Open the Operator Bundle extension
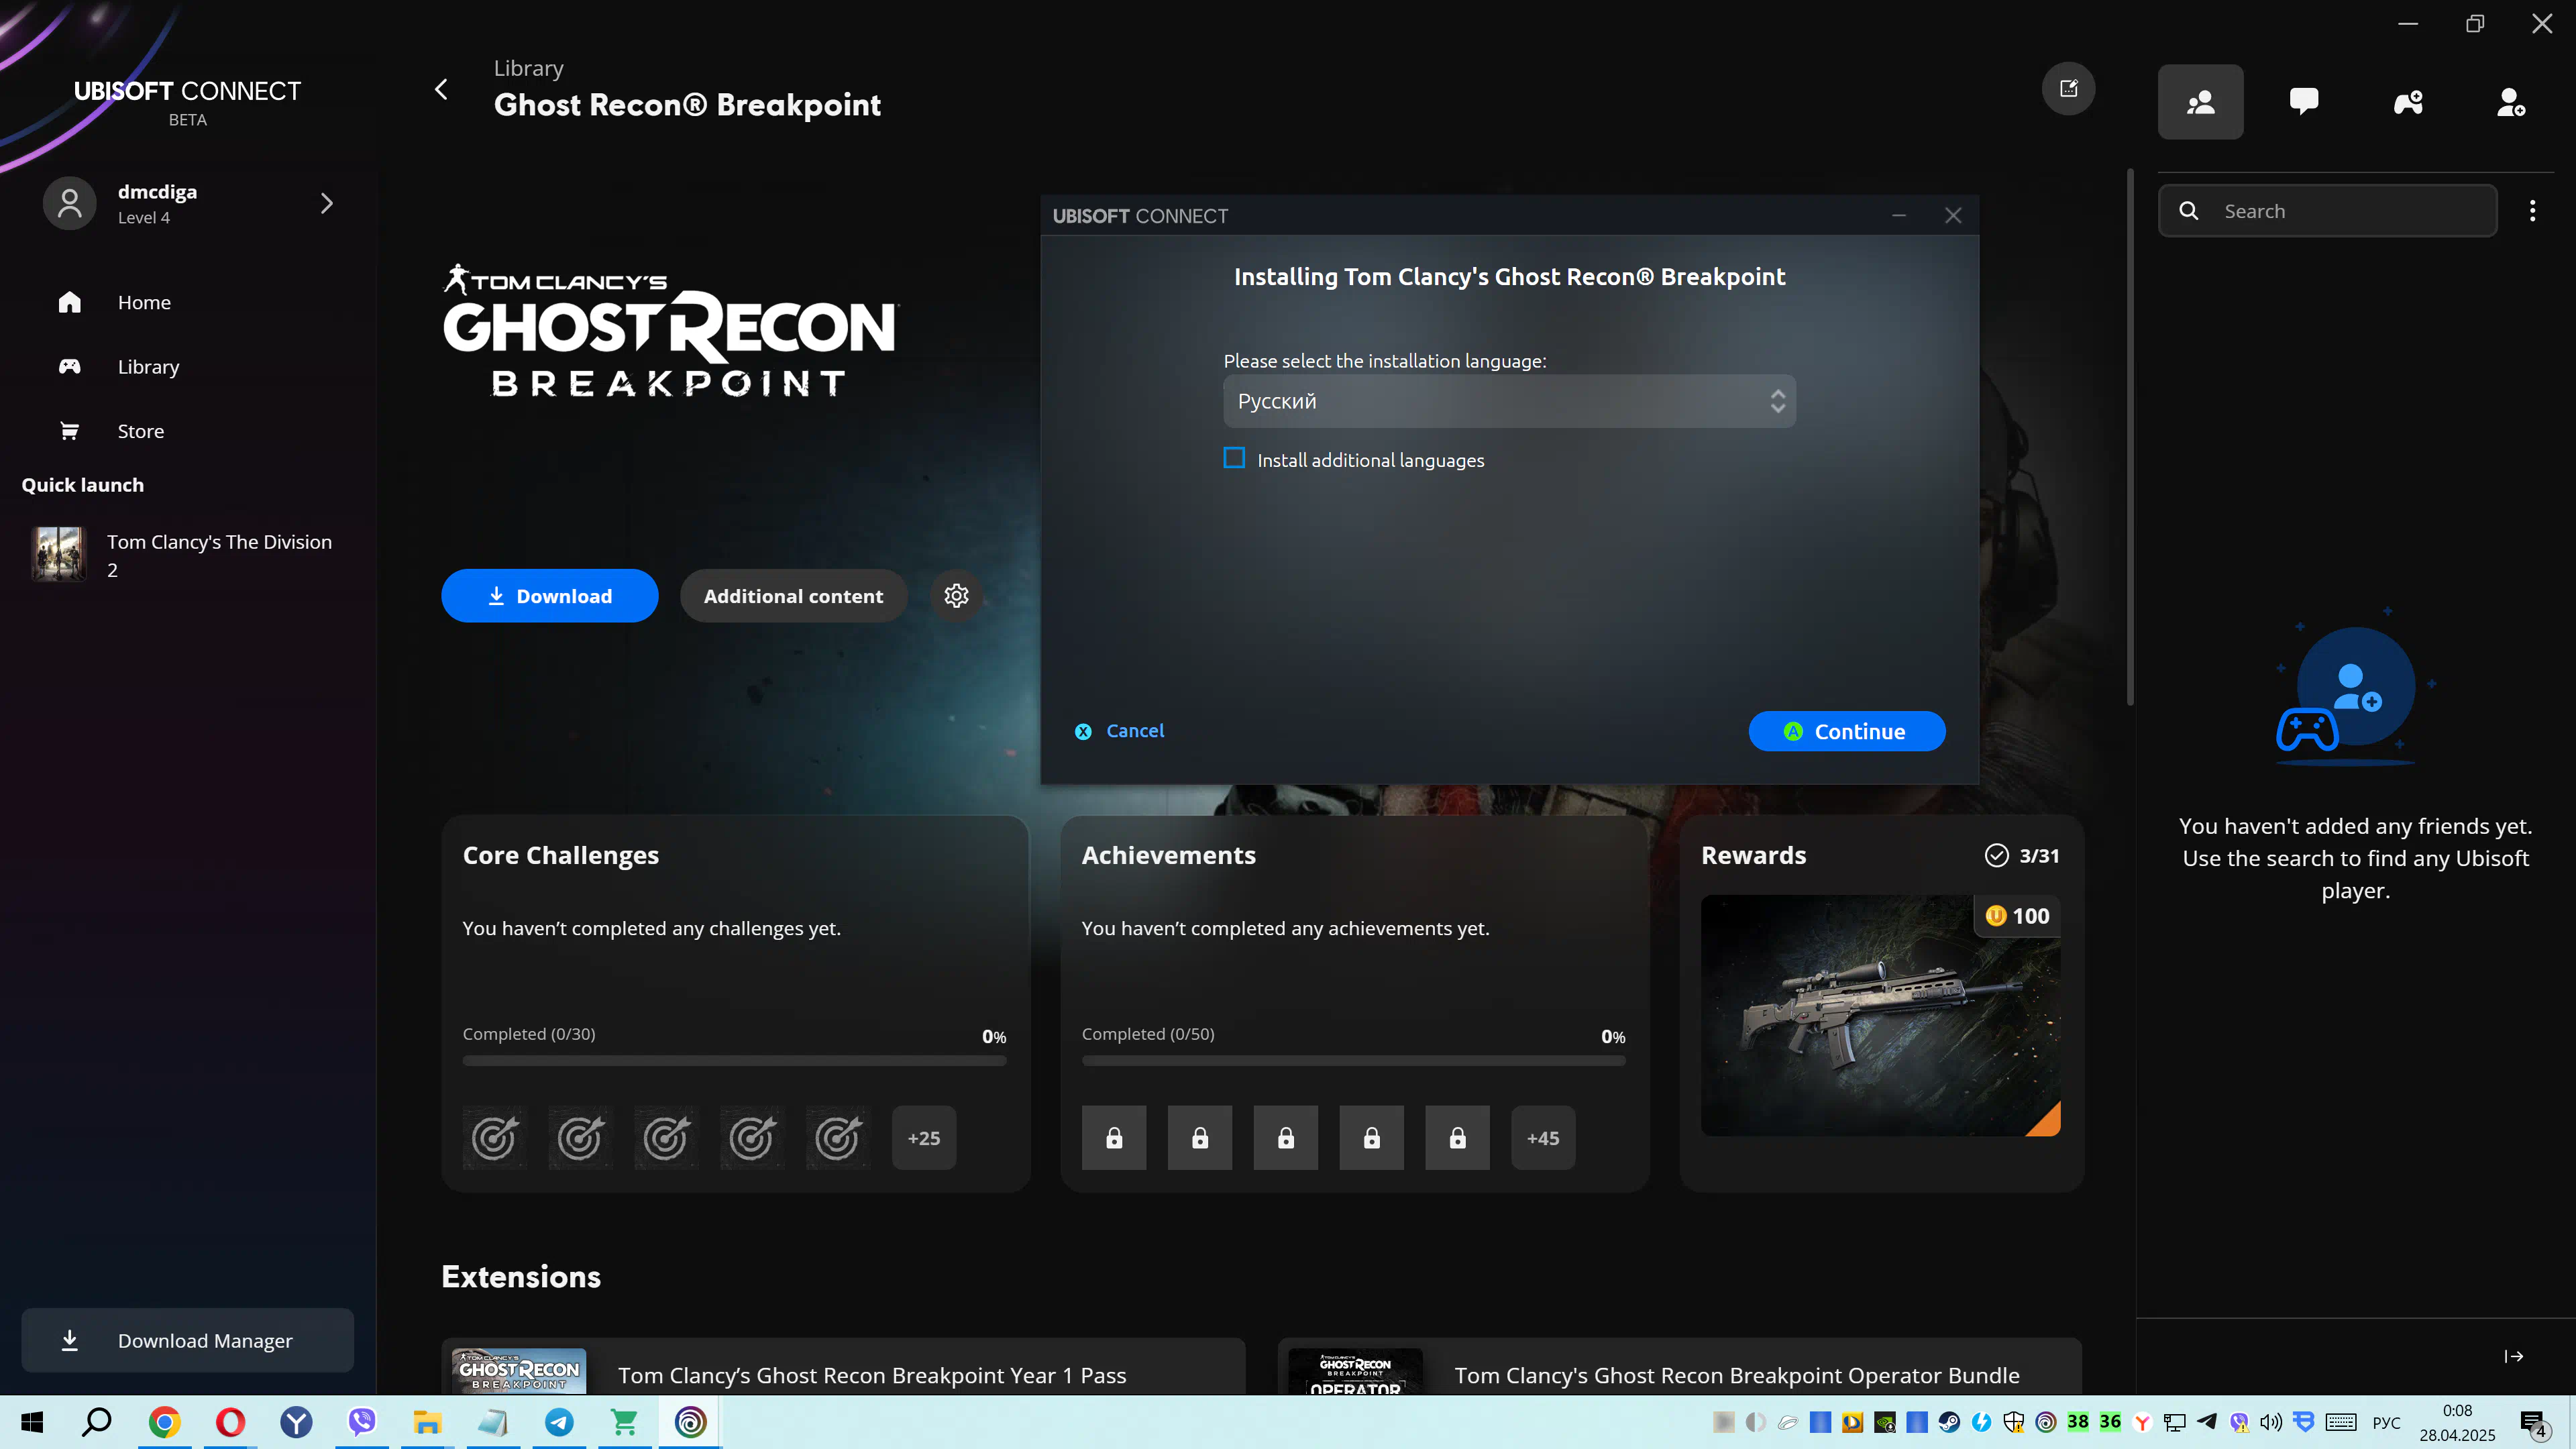This screenshot has width=2576, height=1449. pyautogui.click(x=1679, y=1367)
